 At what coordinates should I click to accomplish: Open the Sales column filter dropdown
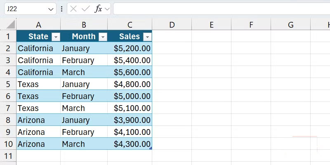click(x=147, y=37)
